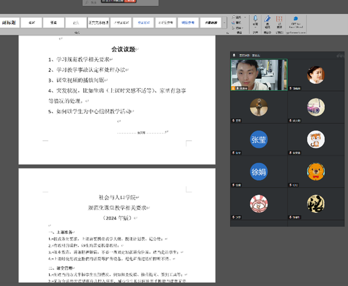Click the GPT for Excel Word add-in icon
Image resolution: width=348 pixels, height=286 pixels.
(295, 22)
